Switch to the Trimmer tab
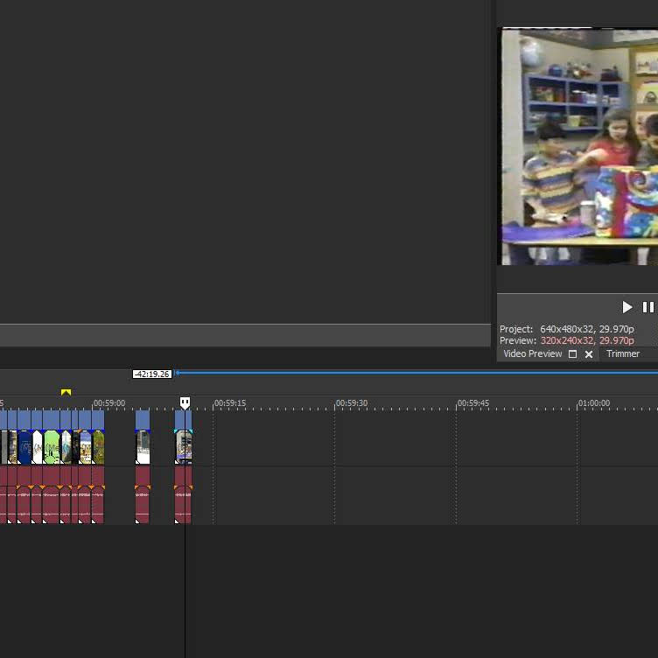Image resolution: width=658 pixels, height=658 pixels. pyautogui.click(x=623, y=354)
